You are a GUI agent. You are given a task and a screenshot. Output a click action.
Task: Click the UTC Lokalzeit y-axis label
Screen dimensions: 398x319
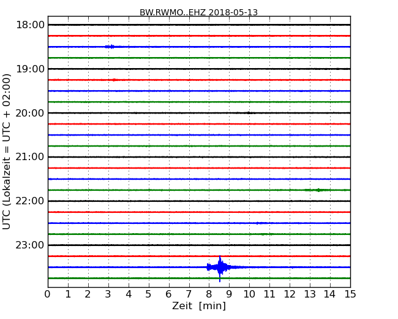tap(7, 152)
